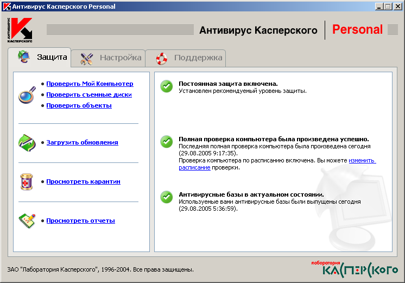Click the reports notepad icon

point(27,221)
